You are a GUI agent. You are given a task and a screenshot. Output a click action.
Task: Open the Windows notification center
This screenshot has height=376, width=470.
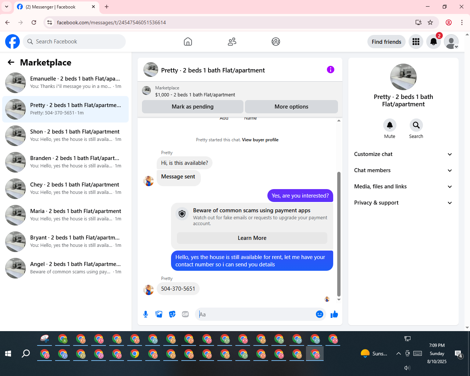(x=459, y=354)
